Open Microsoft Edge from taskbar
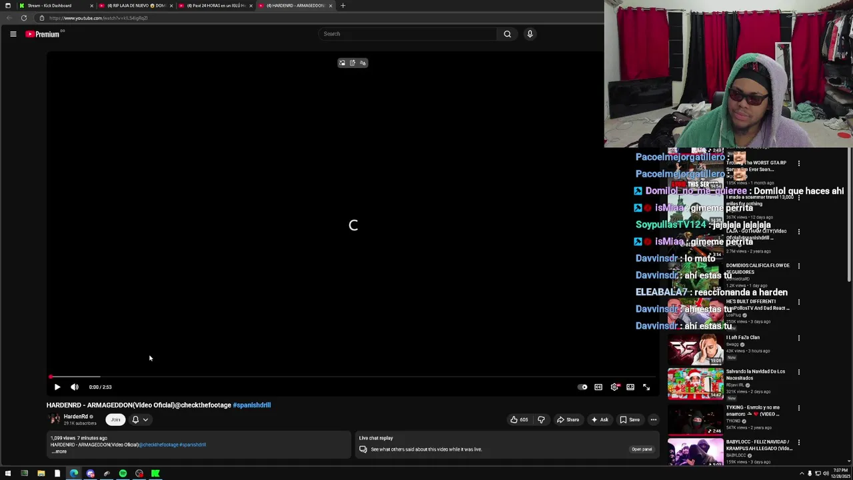The image size is (853, 480). 74,474
